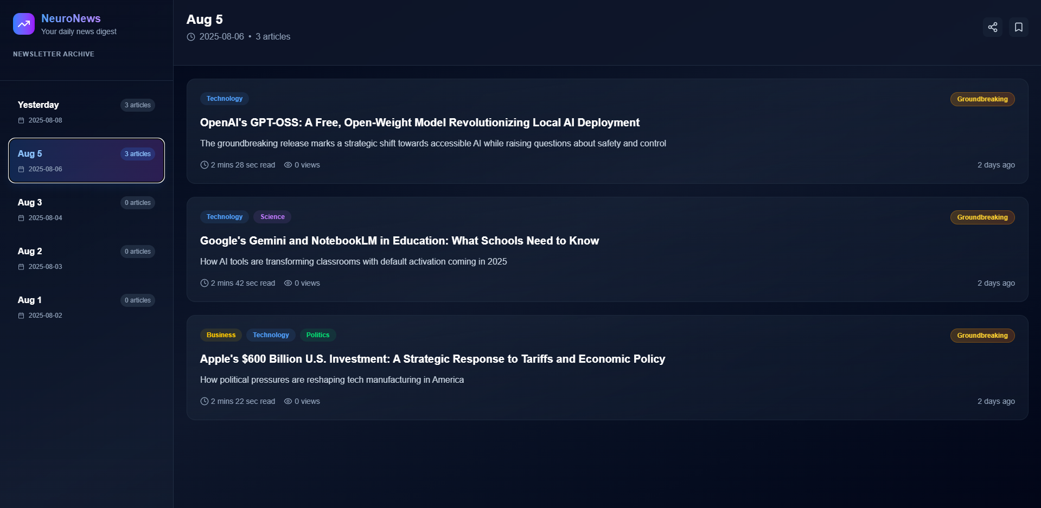Select the Aug 5 newsletter entry
The height and width of the screenshot is (508, 1041).
pyautogui.click(x=86, y=160)
